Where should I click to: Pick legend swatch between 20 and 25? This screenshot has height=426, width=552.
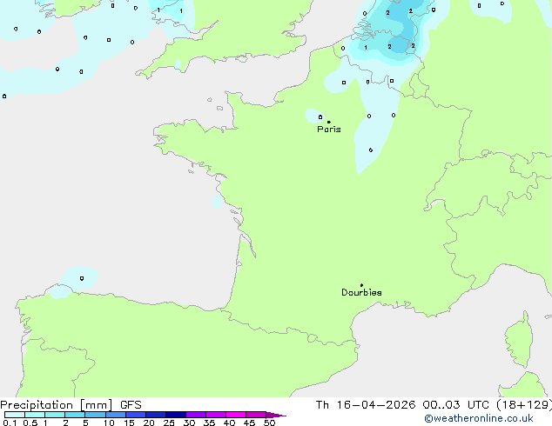[x=156, y=415]
